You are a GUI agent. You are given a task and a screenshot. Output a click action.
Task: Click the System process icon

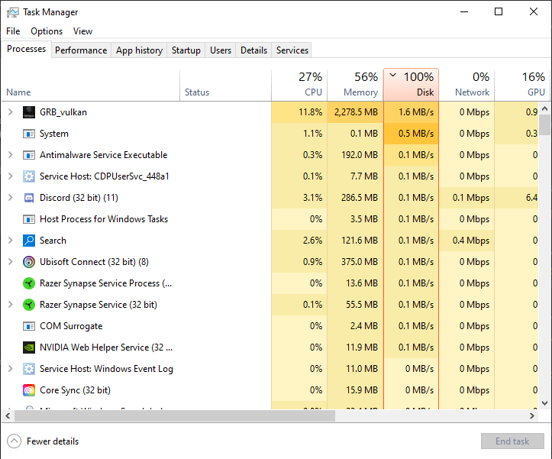pyautogui.click(x=29, y=134)
